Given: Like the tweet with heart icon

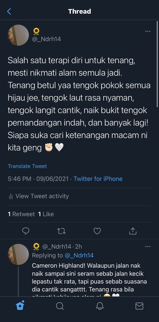Looking at the screenshot, I should [97, 231].
